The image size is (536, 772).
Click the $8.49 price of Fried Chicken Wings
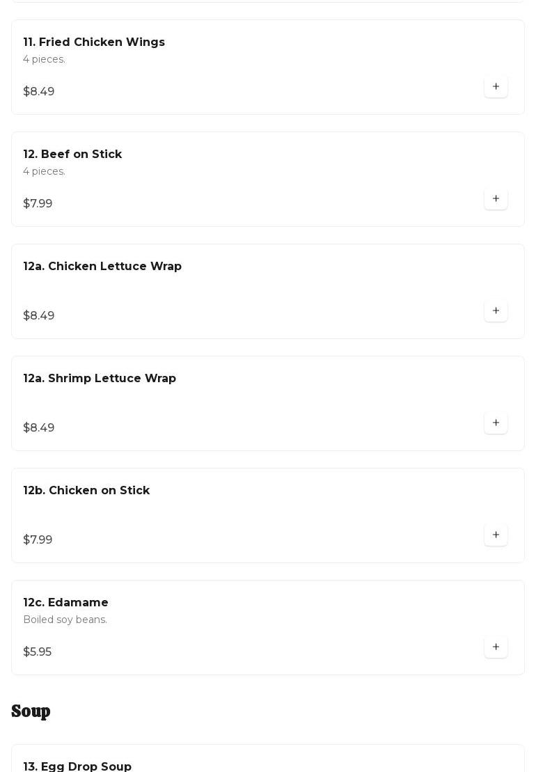click(39, 92)
